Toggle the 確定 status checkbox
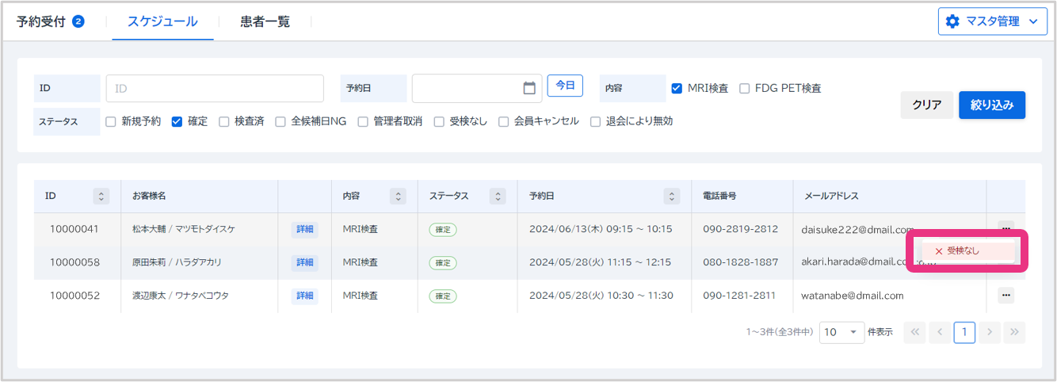This screenshot has height=382, width=1057. tap(177, 121)
